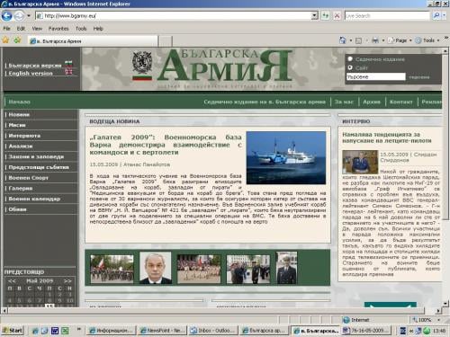Click the Favorites Center star icon
Viewport: 450px width, 337px height.
(x=5, y=40)
